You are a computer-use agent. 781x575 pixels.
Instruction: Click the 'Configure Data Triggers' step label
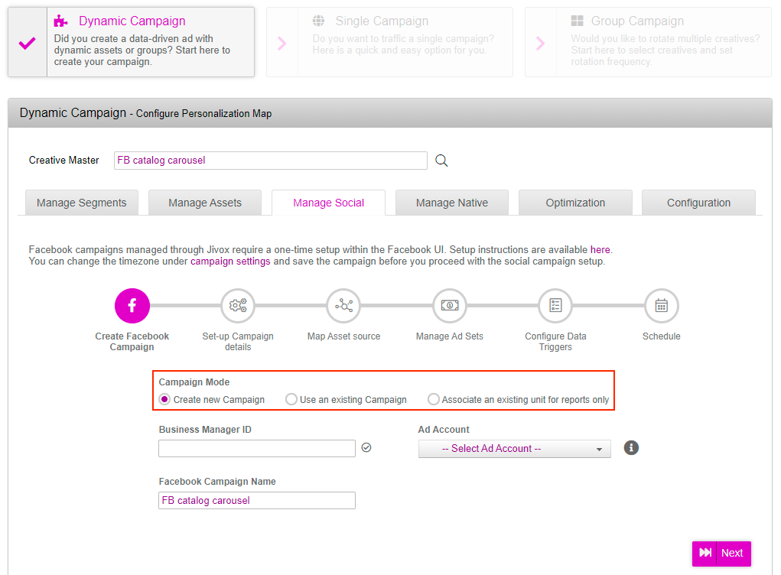(x=555, y=342)
